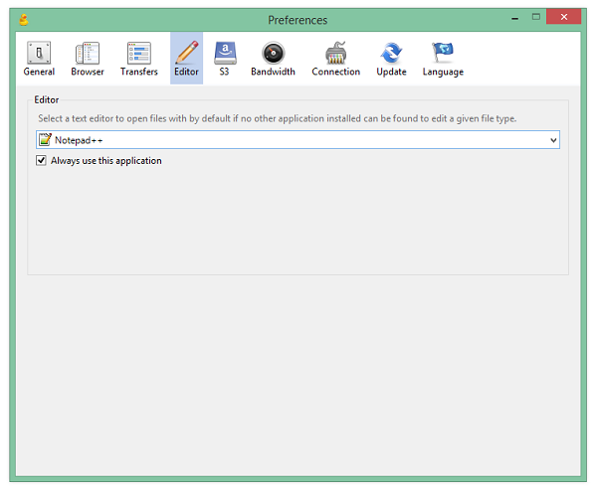Click the Preferences window title text
The image size is (597, 493).
coord(298,20)
